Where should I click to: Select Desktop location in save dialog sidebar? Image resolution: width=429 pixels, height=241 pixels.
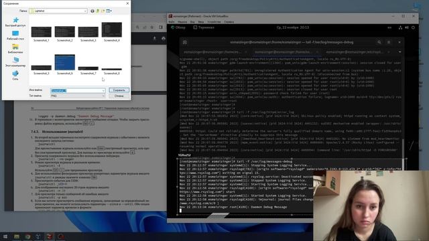point(15,35)
